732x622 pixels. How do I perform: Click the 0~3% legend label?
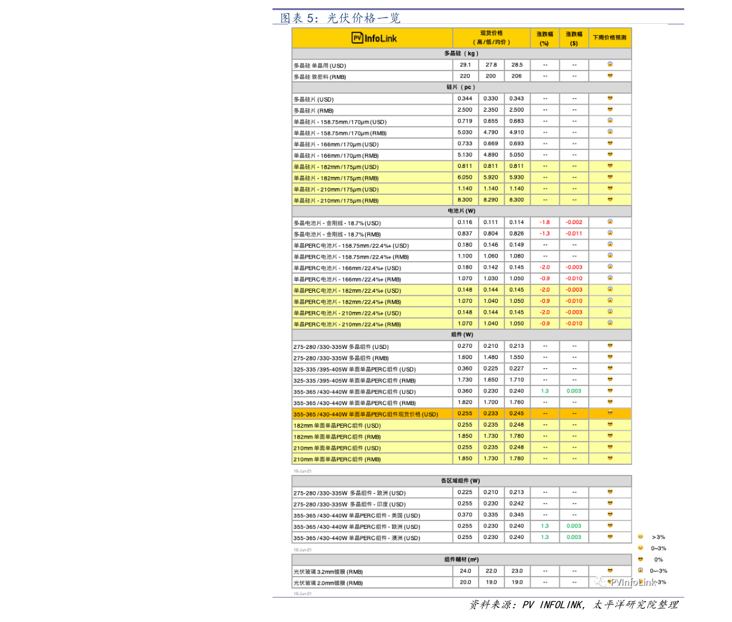[659, 548]
